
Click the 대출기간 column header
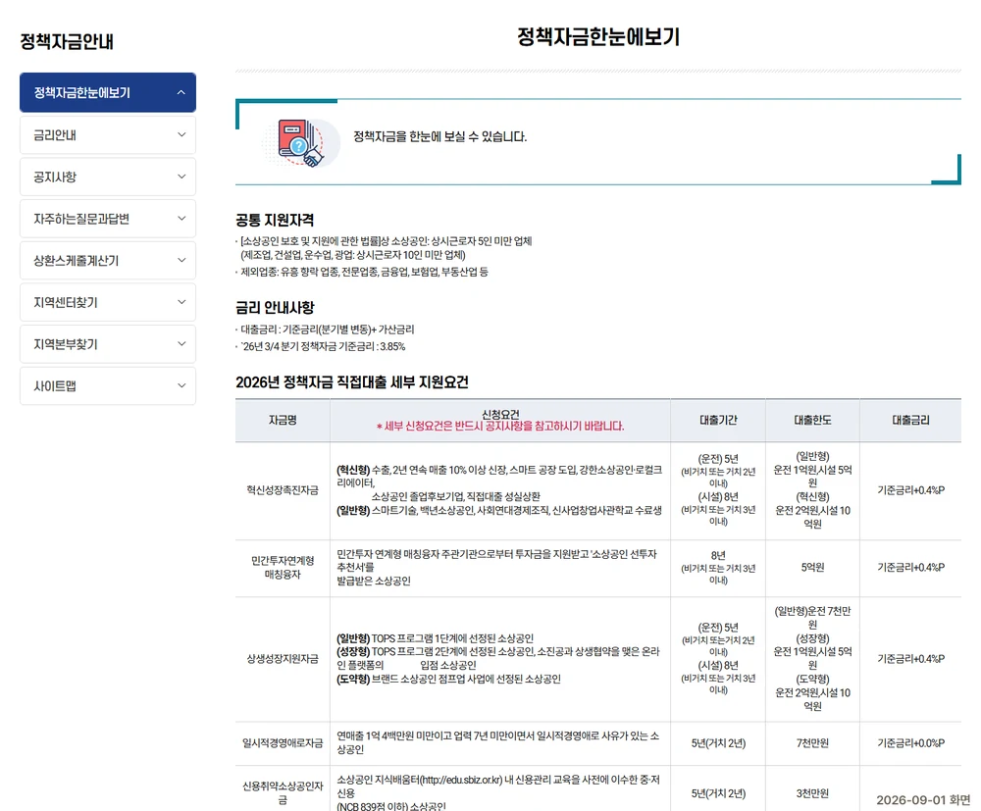(718, 420)
